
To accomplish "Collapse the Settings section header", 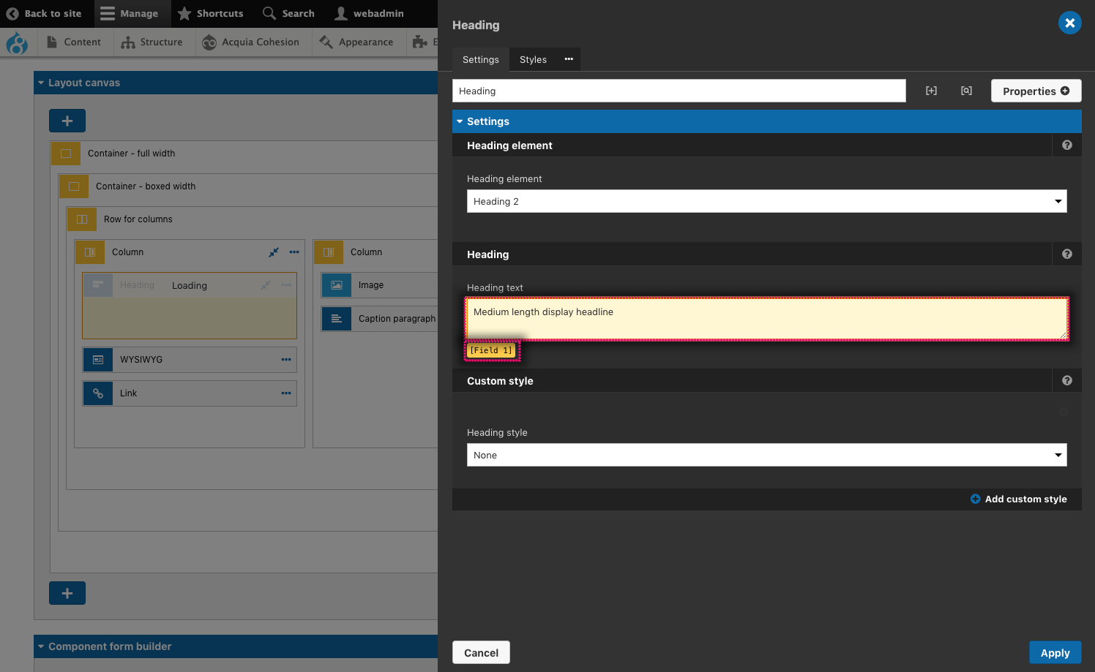I will tap(487, 121).
